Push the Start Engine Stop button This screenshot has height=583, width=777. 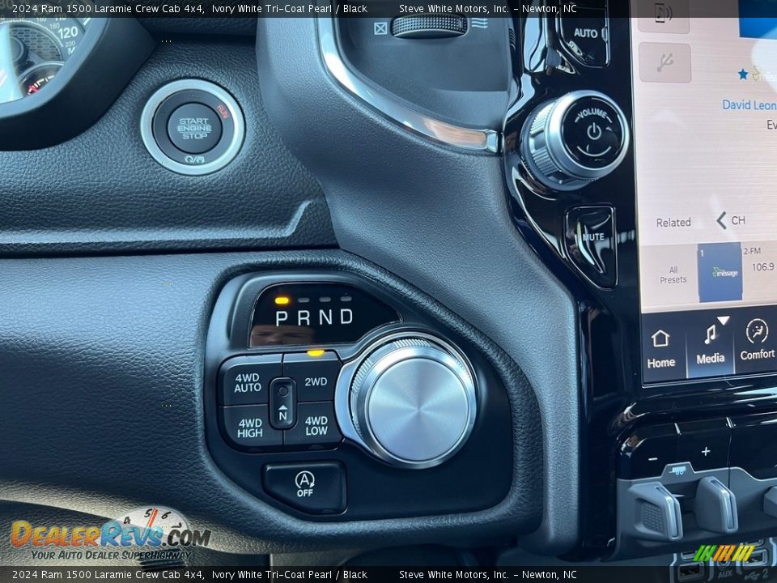coord(193,128)
